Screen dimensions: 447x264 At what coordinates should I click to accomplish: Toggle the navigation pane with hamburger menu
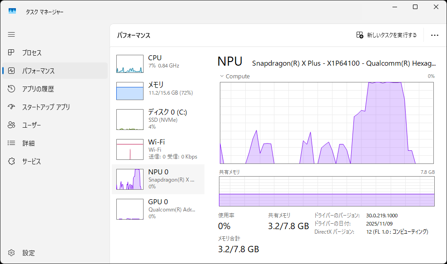tap(11, 34)
